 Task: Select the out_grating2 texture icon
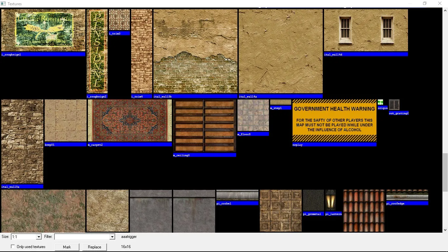coord(394,105)
